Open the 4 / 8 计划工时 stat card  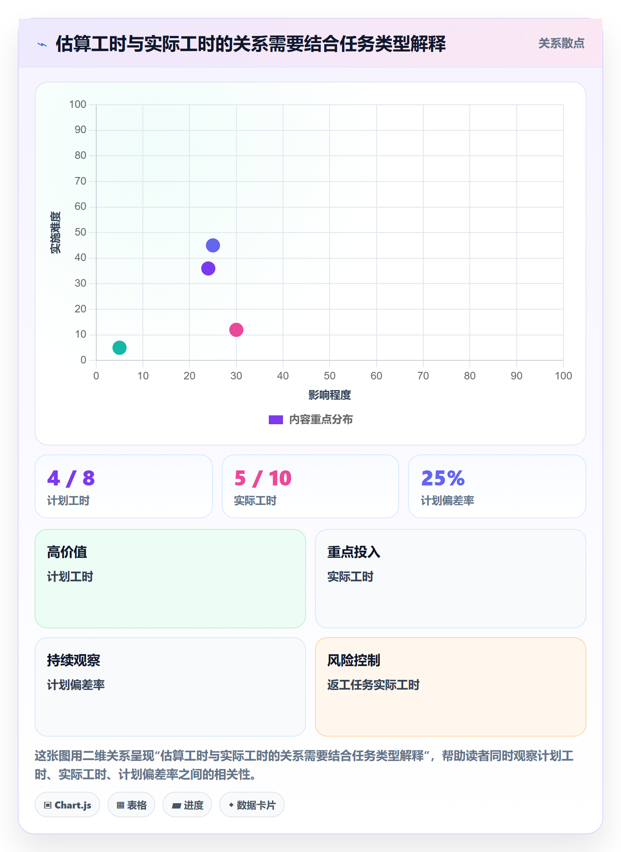pyautogui.click(x=124, y=486)
